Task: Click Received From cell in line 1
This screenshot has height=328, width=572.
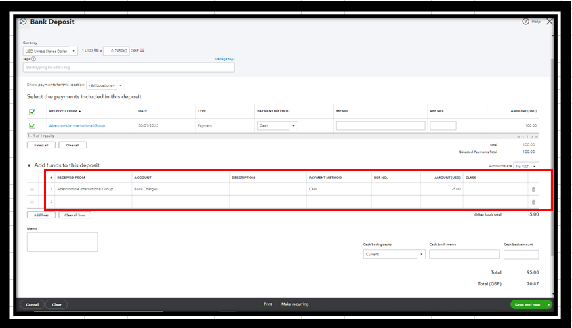Action: [94, 189]
